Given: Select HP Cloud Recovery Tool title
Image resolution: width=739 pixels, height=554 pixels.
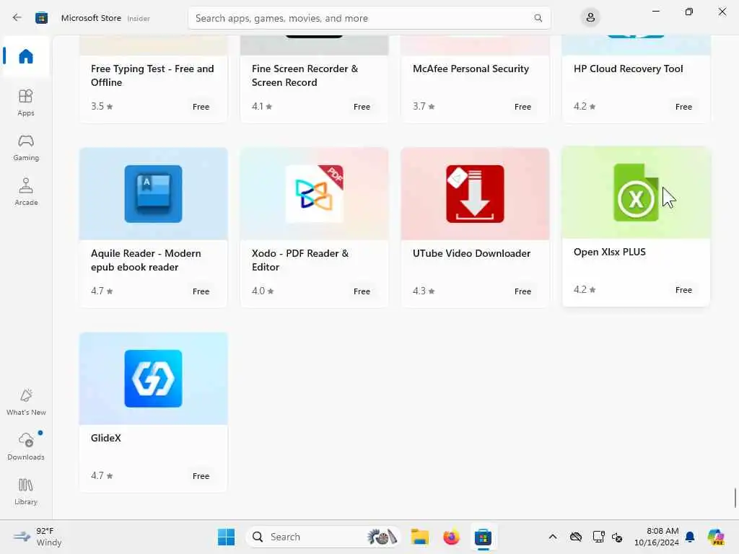Looking at the screenshot, I should [629, 69].
